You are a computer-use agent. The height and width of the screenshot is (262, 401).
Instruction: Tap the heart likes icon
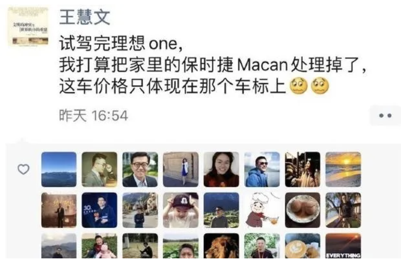click(x=23, y=169)
